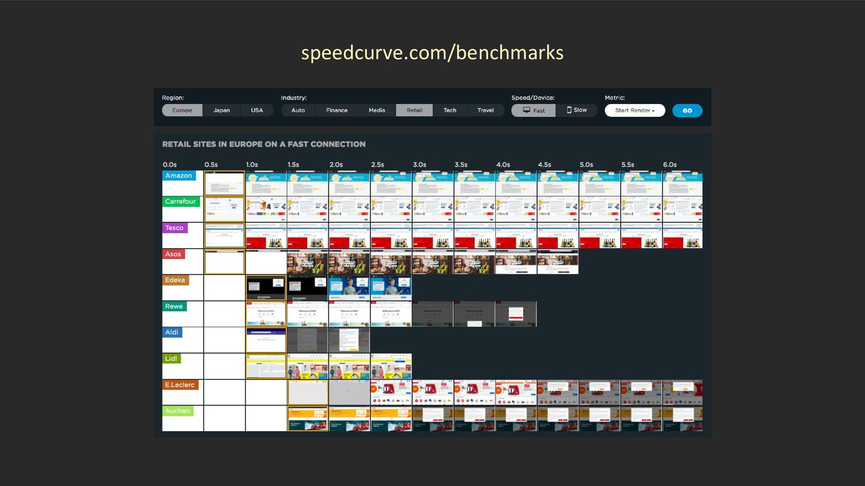Choose the Tech industry filter
This screenshot has height=486, width=865.
450,110
